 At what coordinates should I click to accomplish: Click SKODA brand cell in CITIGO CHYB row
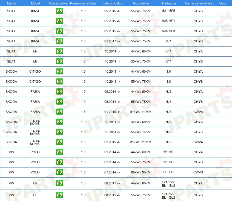(11, 82)
